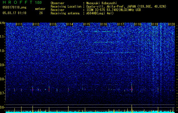Click the "Receiving antenna" label
Screen dimensions: 178x113
click(65, 13)
